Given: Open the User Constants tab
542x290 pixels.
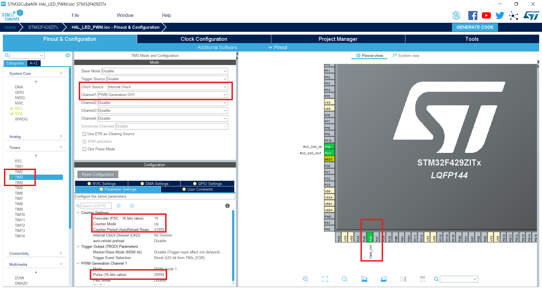Looking at the screenshot, I should click(198, 189).
